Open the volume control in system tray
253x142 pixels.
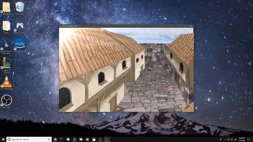click(x=232, y=139)
